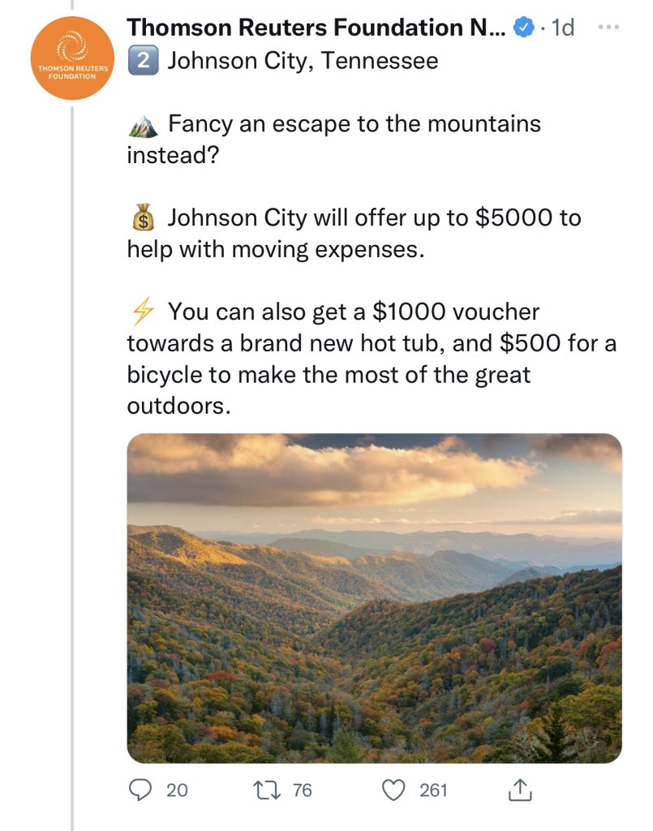Viewport: 653px width, 831px height.
Task: Click the lightning bolt emoji
Action: pyautogui.click(x=143, y=312)
